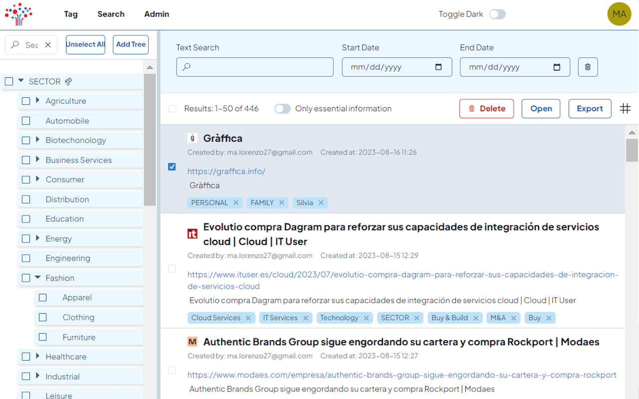Screen dimensions: 639x399
Task: Check the Automobile checkbox
Action: (x=26, y=121)
